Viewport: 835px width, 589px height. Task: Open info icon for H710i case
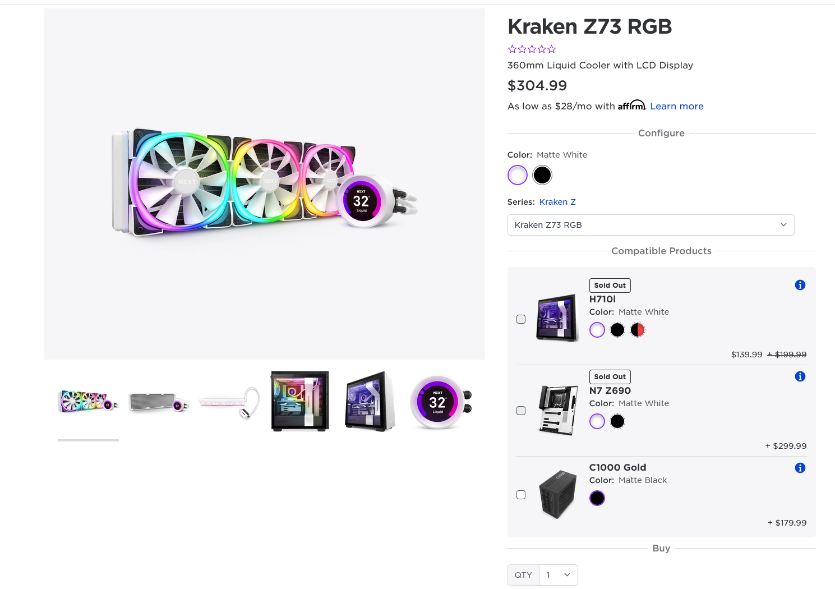pyautogui.click(x=800, y=285)
